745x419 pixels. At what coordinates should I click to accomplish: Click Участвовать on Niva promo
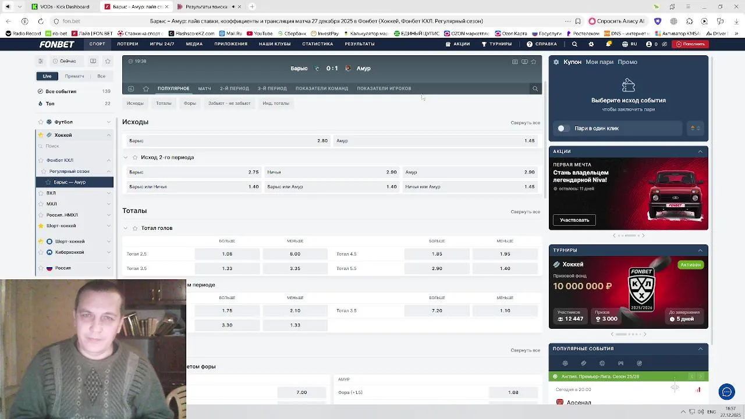coord(574,220)
